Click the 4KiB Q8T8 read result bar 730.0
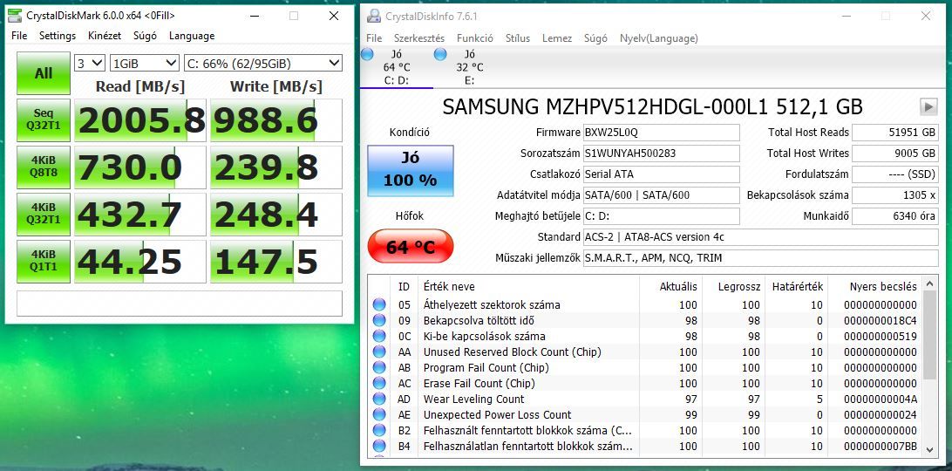Image resolution: width=952 pixels, height=471 pixels. coord(140,167)
